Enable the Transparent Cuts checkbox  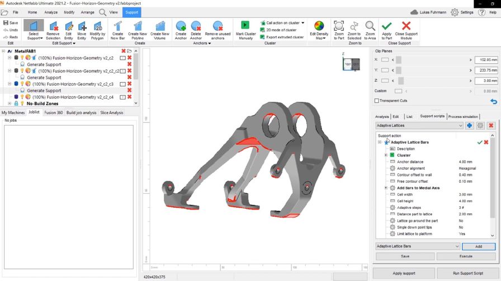tap(377, 101)
